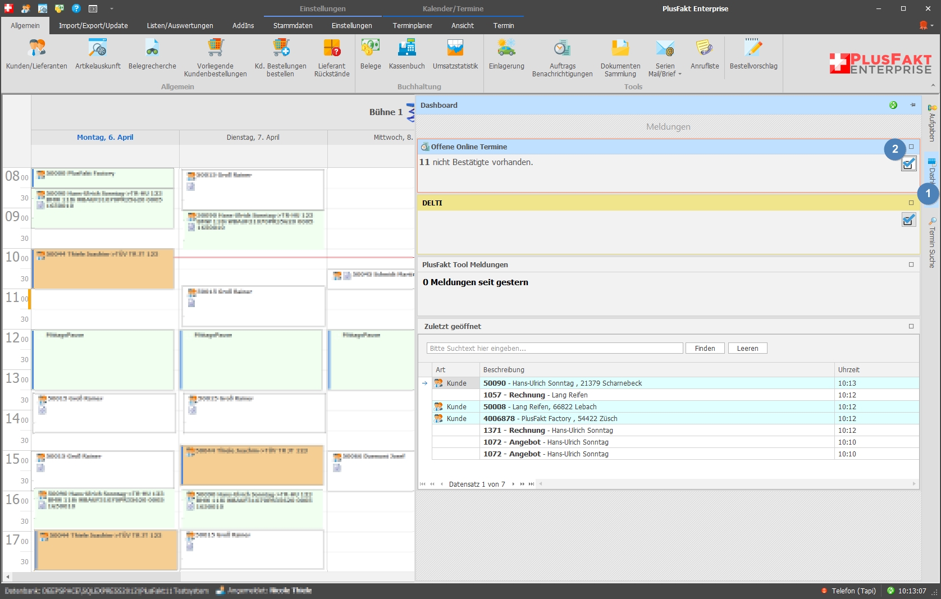The width and height of the screenshot is (941, 599).
Task: Open the Artikelauskunft tool
Action: coord(98,56)
